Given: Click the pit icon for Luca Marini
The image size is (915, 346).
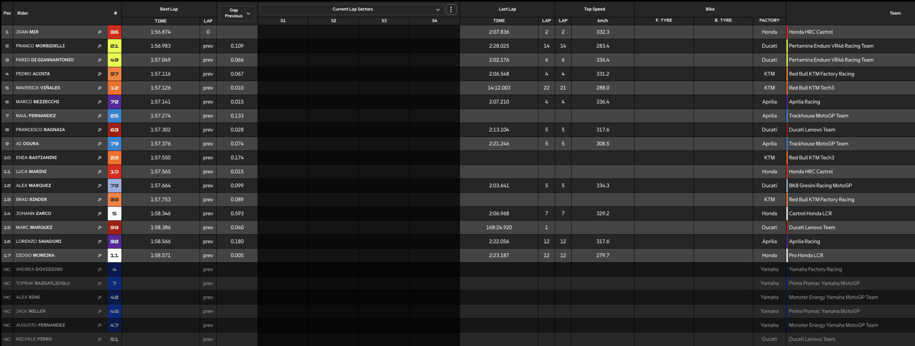Looking at the screenshot, I should point(100,172).
